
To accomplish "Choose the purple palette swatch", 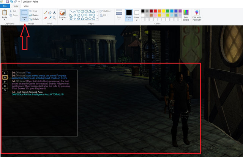I will tap(180, 11).
